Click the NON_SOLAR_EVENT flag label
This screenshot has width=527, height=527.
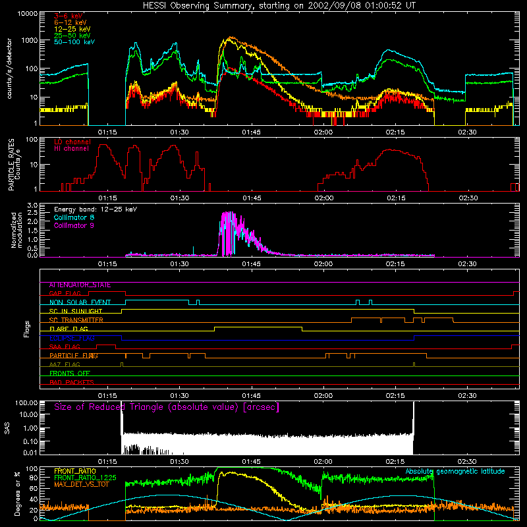pos(80,302)
